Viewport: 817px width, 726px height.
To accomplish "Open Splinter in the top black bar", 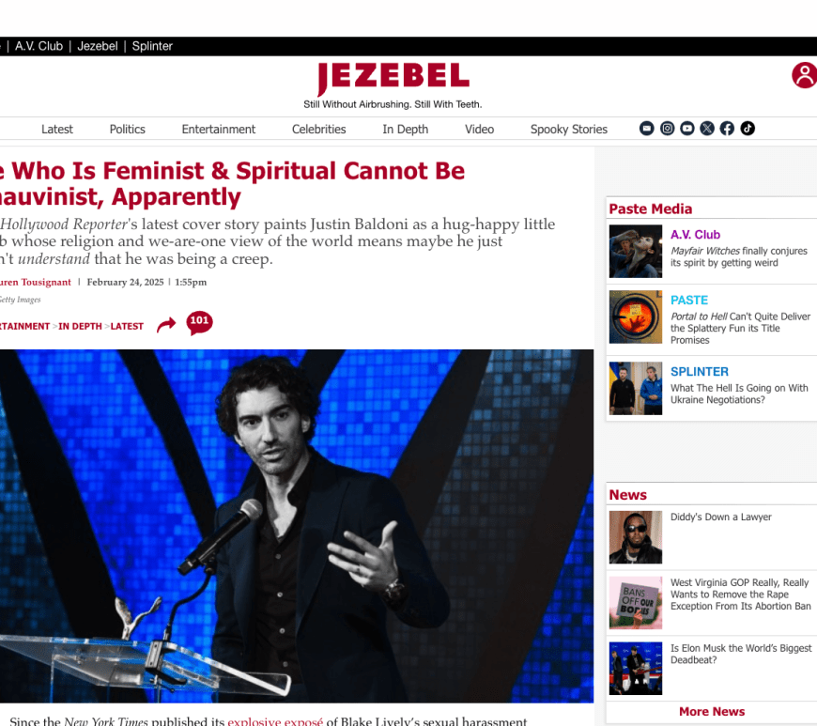I will click(152, 46).
